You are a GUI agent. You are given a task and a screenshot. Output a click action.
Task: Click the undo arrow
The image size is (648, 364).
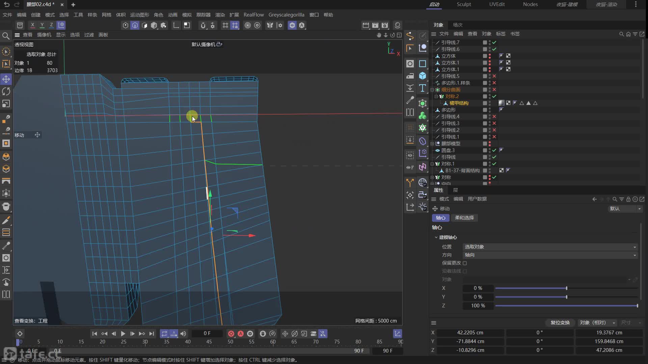[x=7, y=4]
